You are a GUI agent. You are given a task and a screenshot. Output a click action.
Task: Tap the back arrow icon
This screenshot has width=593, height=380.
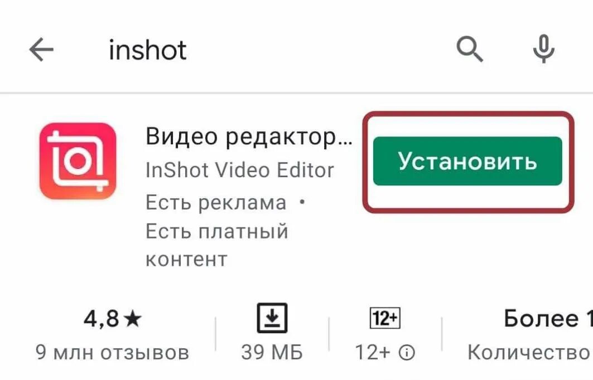point(41,50)
